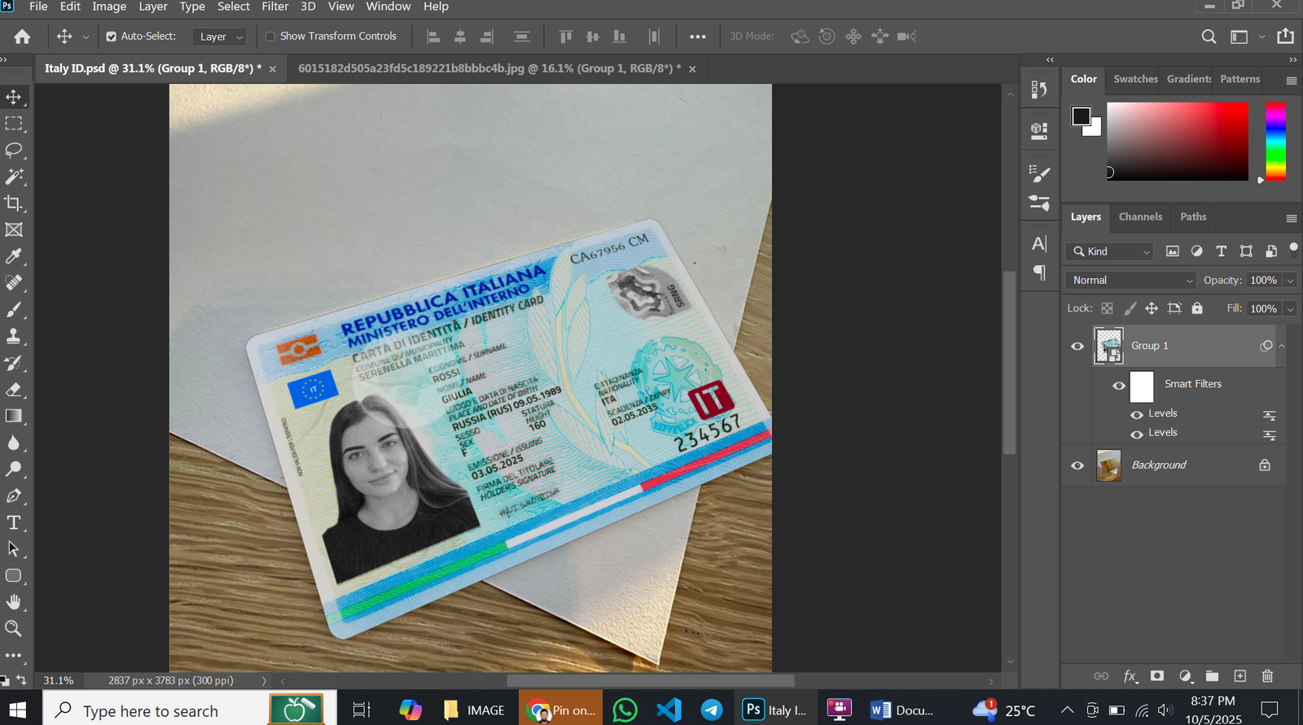Select the Crop tool

coord(14,203)
